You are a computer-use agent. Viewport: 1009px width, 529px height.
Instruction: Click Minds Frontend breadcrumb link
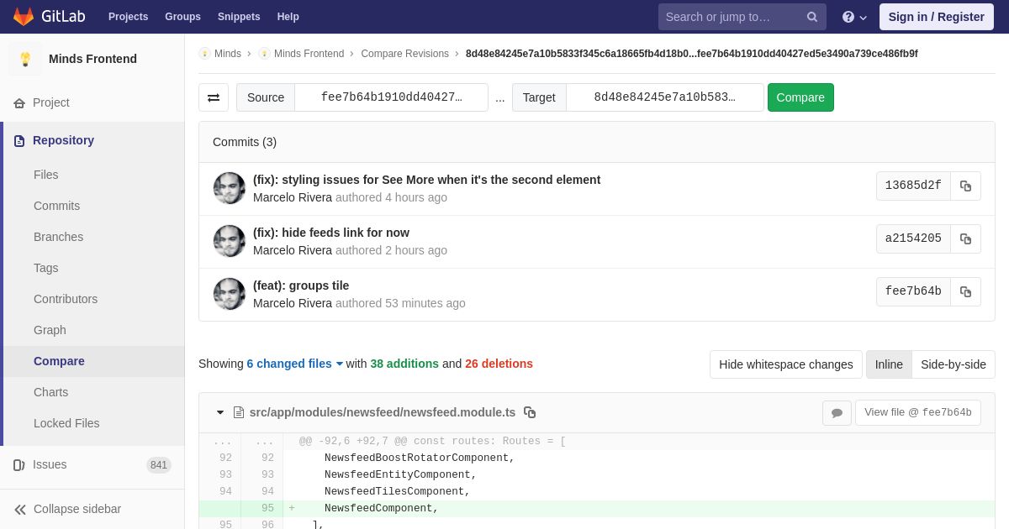coord(309,54)
